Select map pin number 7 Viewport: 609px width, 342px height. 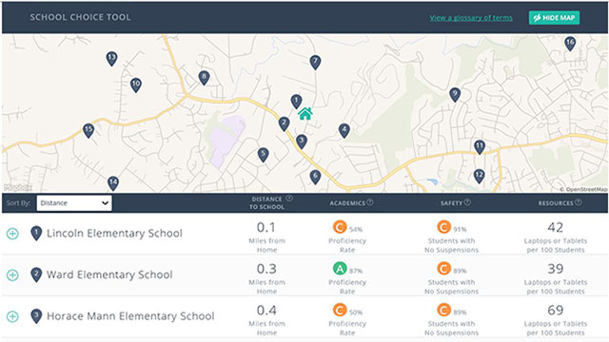point(315,62)
